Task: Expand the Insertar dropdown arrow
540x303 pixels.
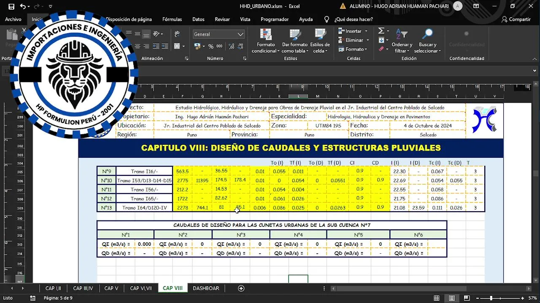Action: click(x=366, y=31)
